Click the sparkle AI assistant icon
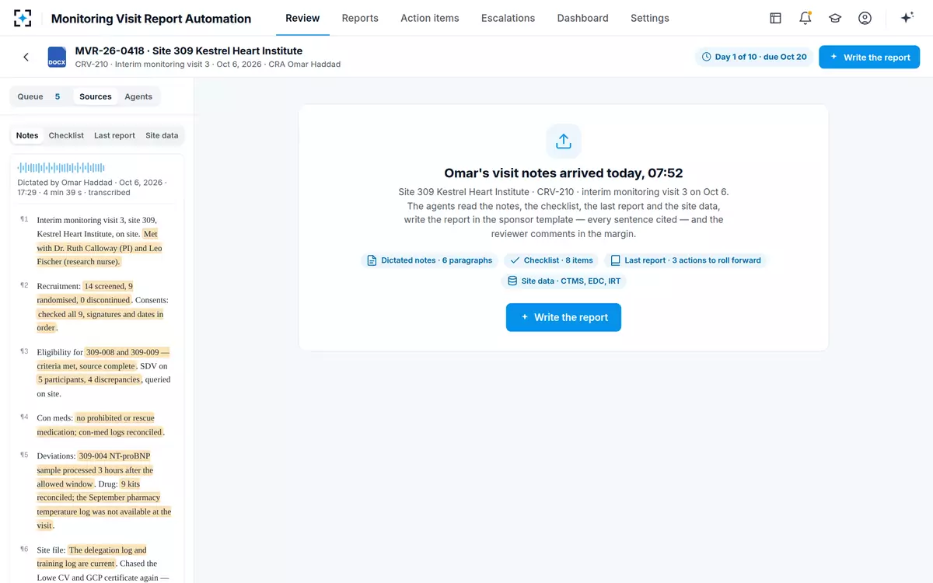 point(907,18)
